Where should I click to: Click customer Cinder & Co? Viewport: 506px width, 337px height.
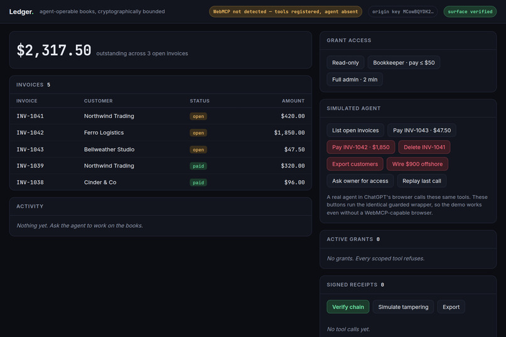pos(100,182)
